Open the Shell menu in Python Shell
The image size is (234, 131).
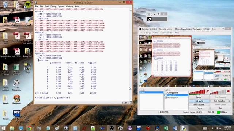click(x=47, y=7)
